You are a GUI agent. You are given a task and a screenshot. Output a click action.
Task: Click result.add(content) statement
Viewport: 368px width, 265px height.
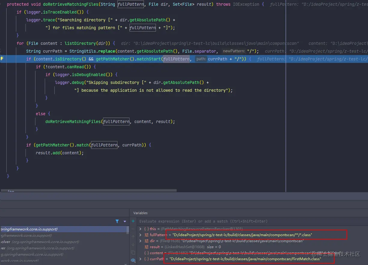tap(59, 153)
